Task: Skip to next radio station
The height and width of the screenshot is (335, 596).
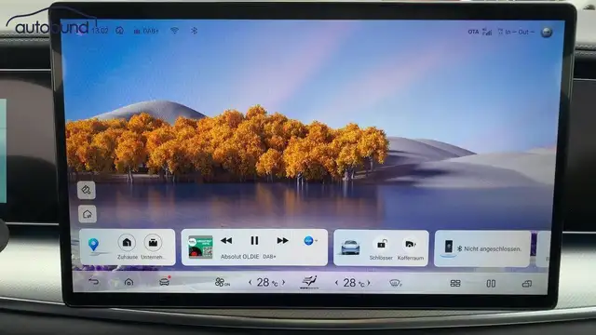Action: [x=282, y=240]
